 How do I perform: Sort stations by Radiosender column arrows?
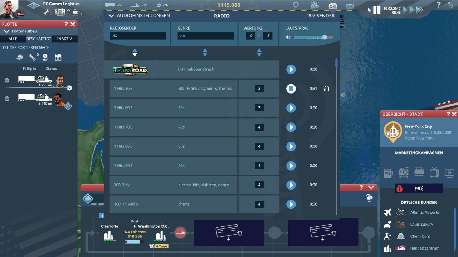coord(135,53)
